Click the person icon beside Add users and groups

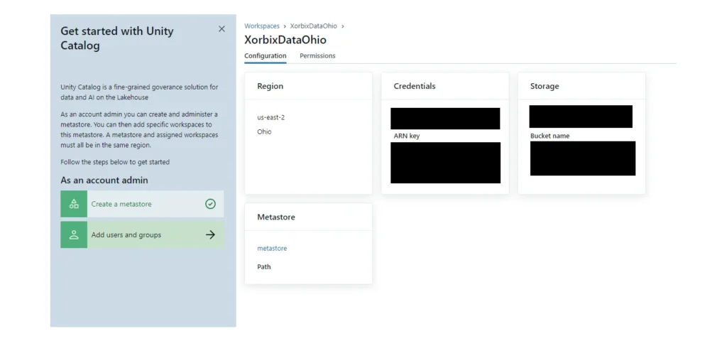[x=74, y=234]
